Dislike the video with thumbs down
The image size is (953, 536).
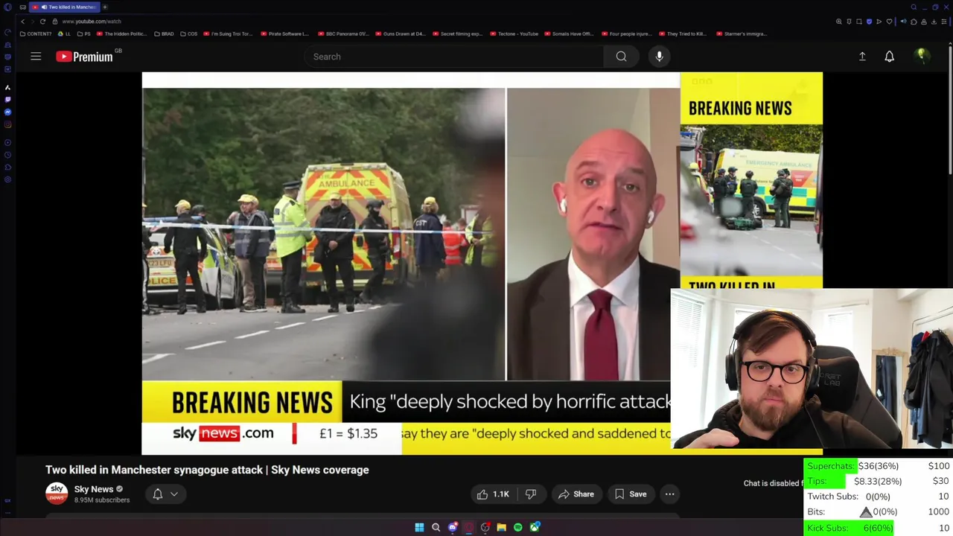click(x=531, y=494)
